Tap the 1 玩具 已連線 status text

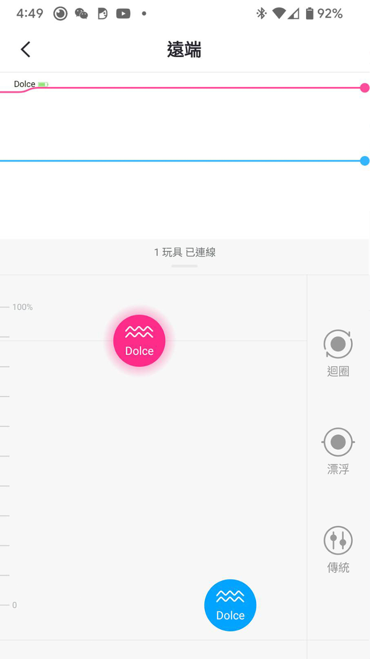point(185,252)
